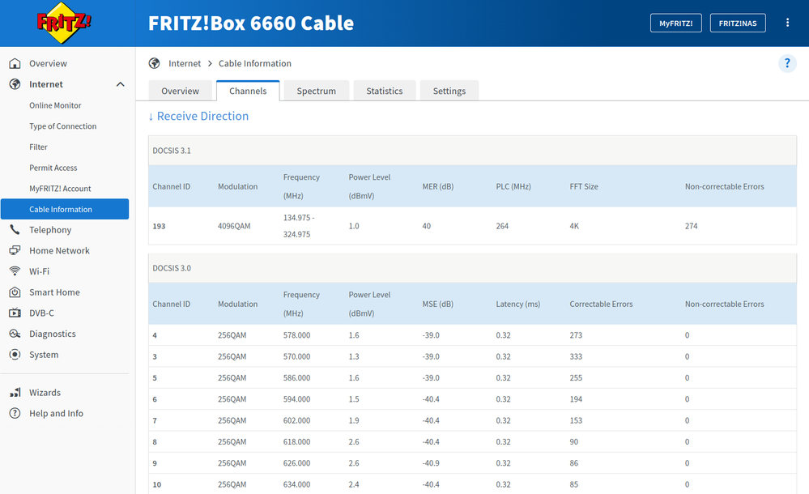This screenshot has width=809, height=494.
Task: Go to Internet in the breadcrumb
Action: click(x=185, y=63)
